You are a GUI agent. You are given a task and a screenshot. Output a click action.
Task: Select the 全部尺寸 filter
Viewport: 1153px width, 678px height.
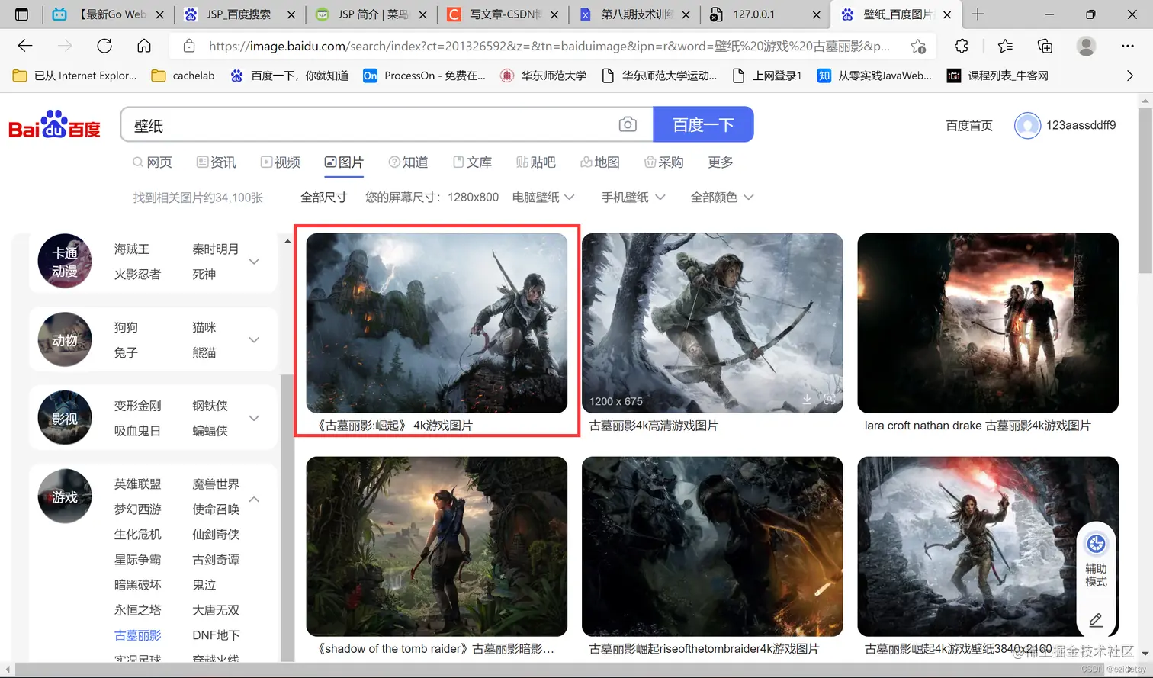pos(323,198)
